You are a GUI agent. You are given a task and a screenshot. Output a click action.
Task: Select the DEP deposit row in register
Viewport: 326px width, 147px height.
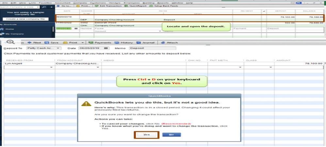pyautogui.click(x=189, y=18)
